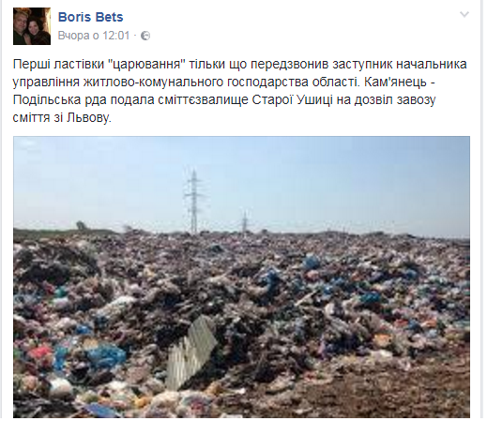Click the large electricity pylon in the photo
This screenshot has width=487, height=421.
(x=194, y=202)
